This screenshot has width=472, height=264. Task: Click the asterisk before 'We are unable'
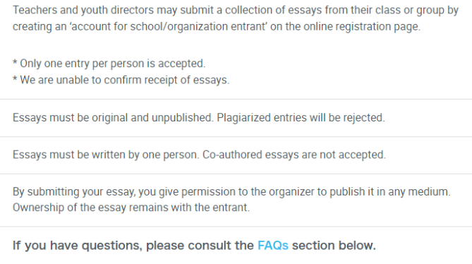(x=15, y=79)
